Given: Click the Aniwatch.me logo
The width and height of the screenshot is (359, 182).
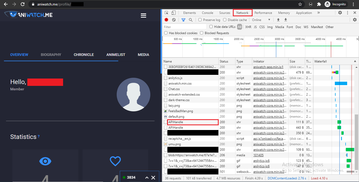Looking at the screenshot, I should click(28, 15).
